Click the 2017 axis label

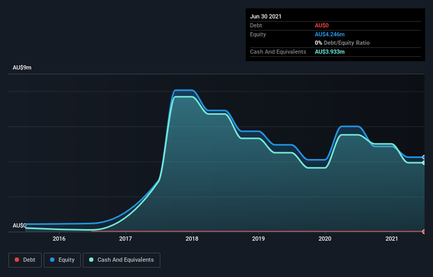(x=126, y=239)
